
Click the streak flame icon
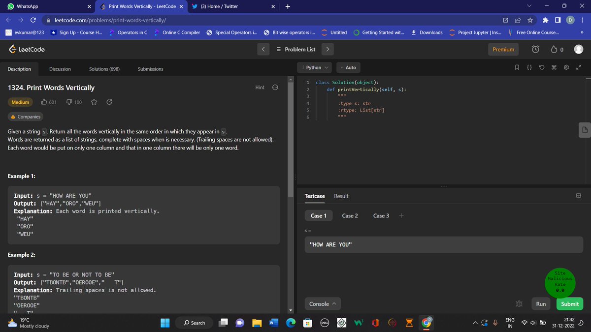(x=554, y=49)
